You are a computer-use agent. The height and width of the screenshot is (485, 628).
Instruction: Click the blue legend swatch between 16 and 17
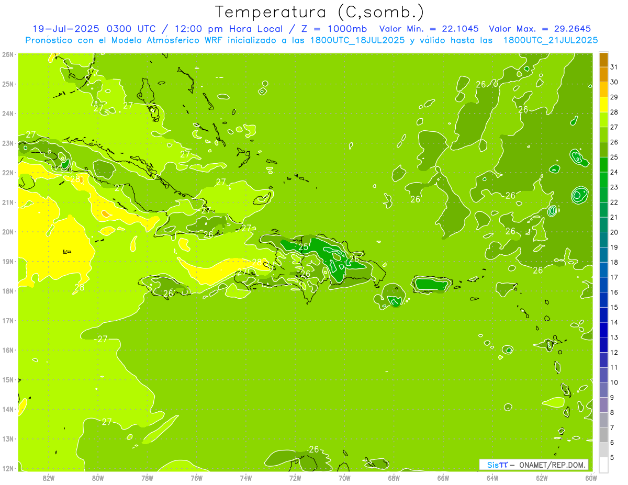click(x=603, y=285)
